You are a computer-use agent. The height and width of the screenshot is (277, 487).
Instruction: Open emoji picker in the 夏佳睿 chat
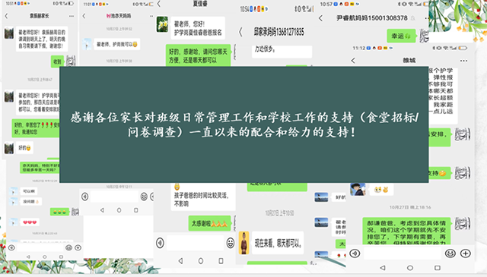click(x=231, y=243)
